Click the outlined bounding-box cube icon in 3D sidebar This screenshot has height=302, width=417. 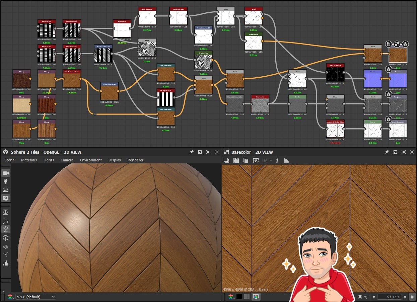(x=6, y=238)
